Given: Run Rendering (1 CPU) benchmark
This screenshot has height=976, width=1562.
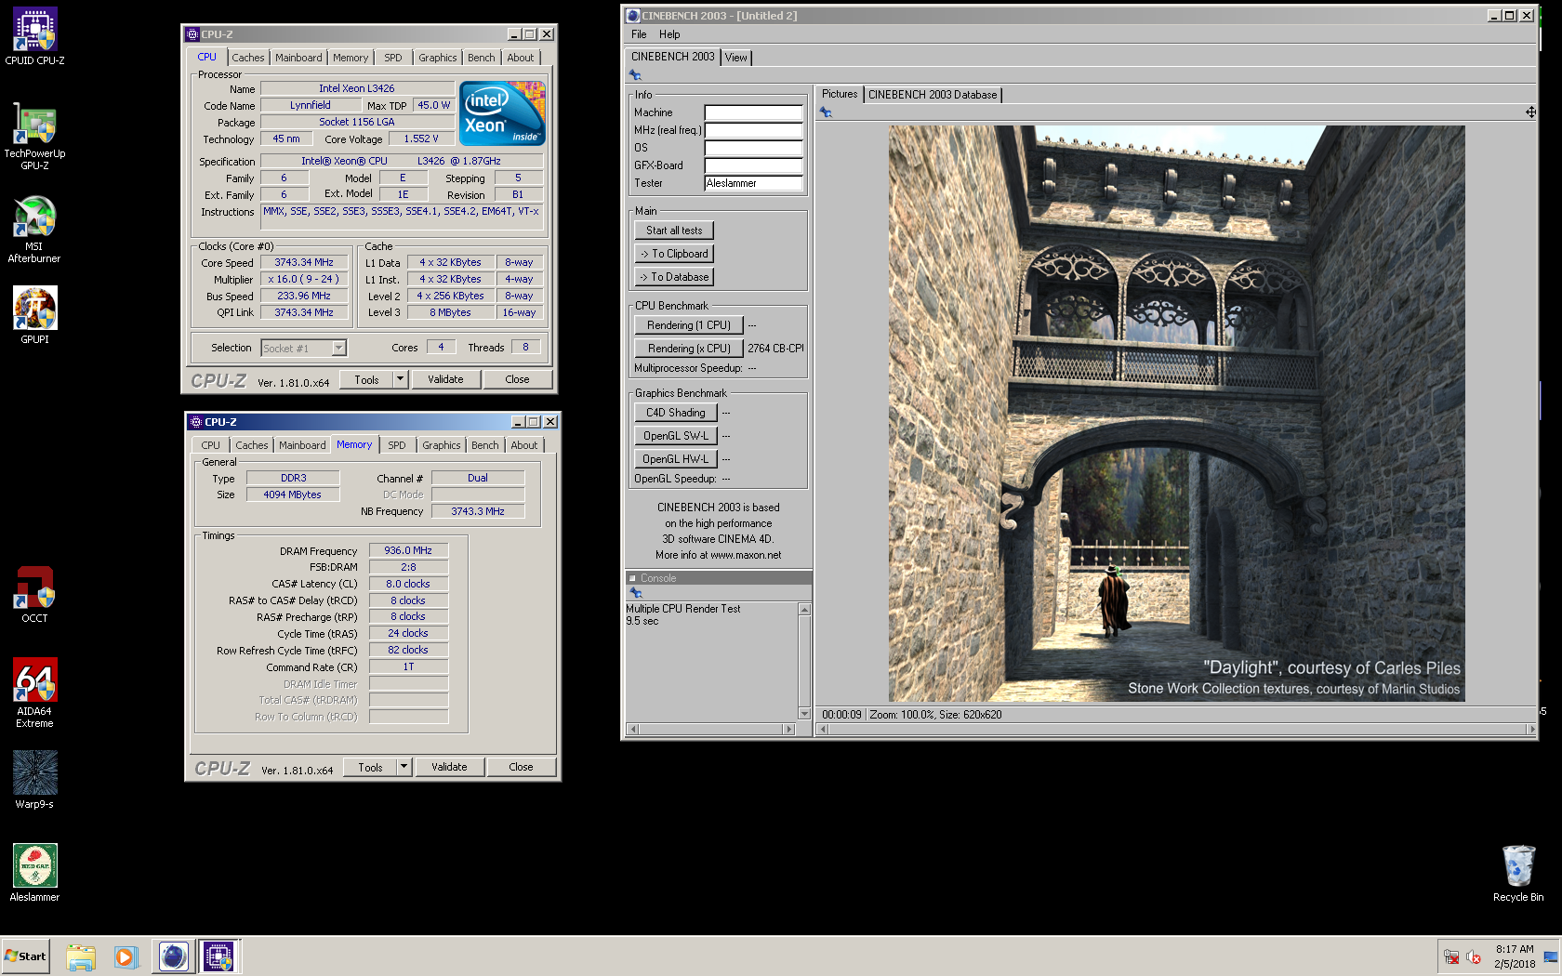Looking at the screenshot, I should [x=689, y=325].
